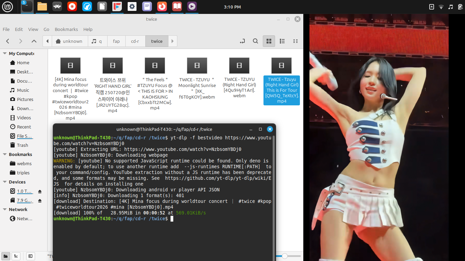This screenshot has width=465, height=261.
Task: Select the Moonlight Sunrise webm file
Action: pos(197,78)
